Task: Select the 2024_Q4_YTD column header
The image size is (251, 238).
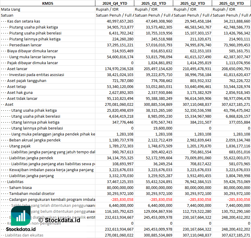Action: pos(114,3)
